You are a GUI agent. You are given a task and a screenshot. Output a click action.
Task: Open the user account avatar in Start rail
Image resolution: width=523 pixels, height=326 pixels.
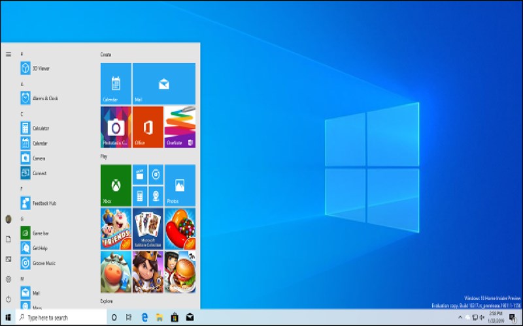coord(8,219)
